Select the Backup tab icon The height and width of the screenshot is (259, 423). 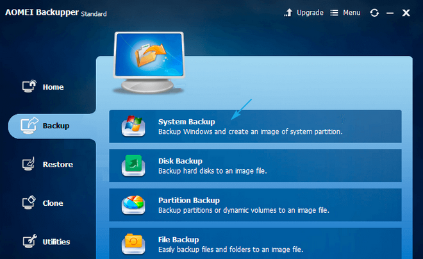pos(29,126)
